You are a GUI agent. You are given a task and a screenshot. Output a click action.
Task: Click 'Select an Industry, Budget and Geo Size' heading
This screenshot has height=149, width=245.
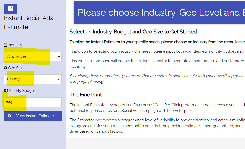click(133, 32)
